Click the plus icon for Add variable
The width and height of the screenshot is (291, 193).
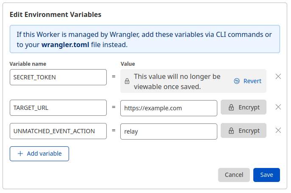(x=20, y=154)
